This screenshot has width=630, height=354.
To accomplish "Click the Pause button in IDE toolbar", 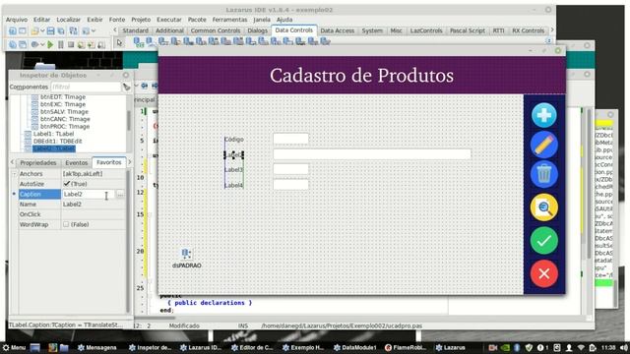I will [61, 44].
